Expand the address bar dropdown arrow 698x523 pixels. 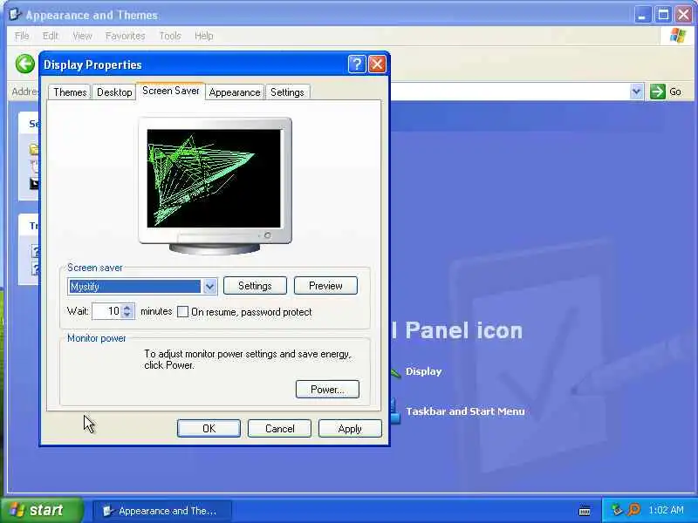tap(637, 92)
